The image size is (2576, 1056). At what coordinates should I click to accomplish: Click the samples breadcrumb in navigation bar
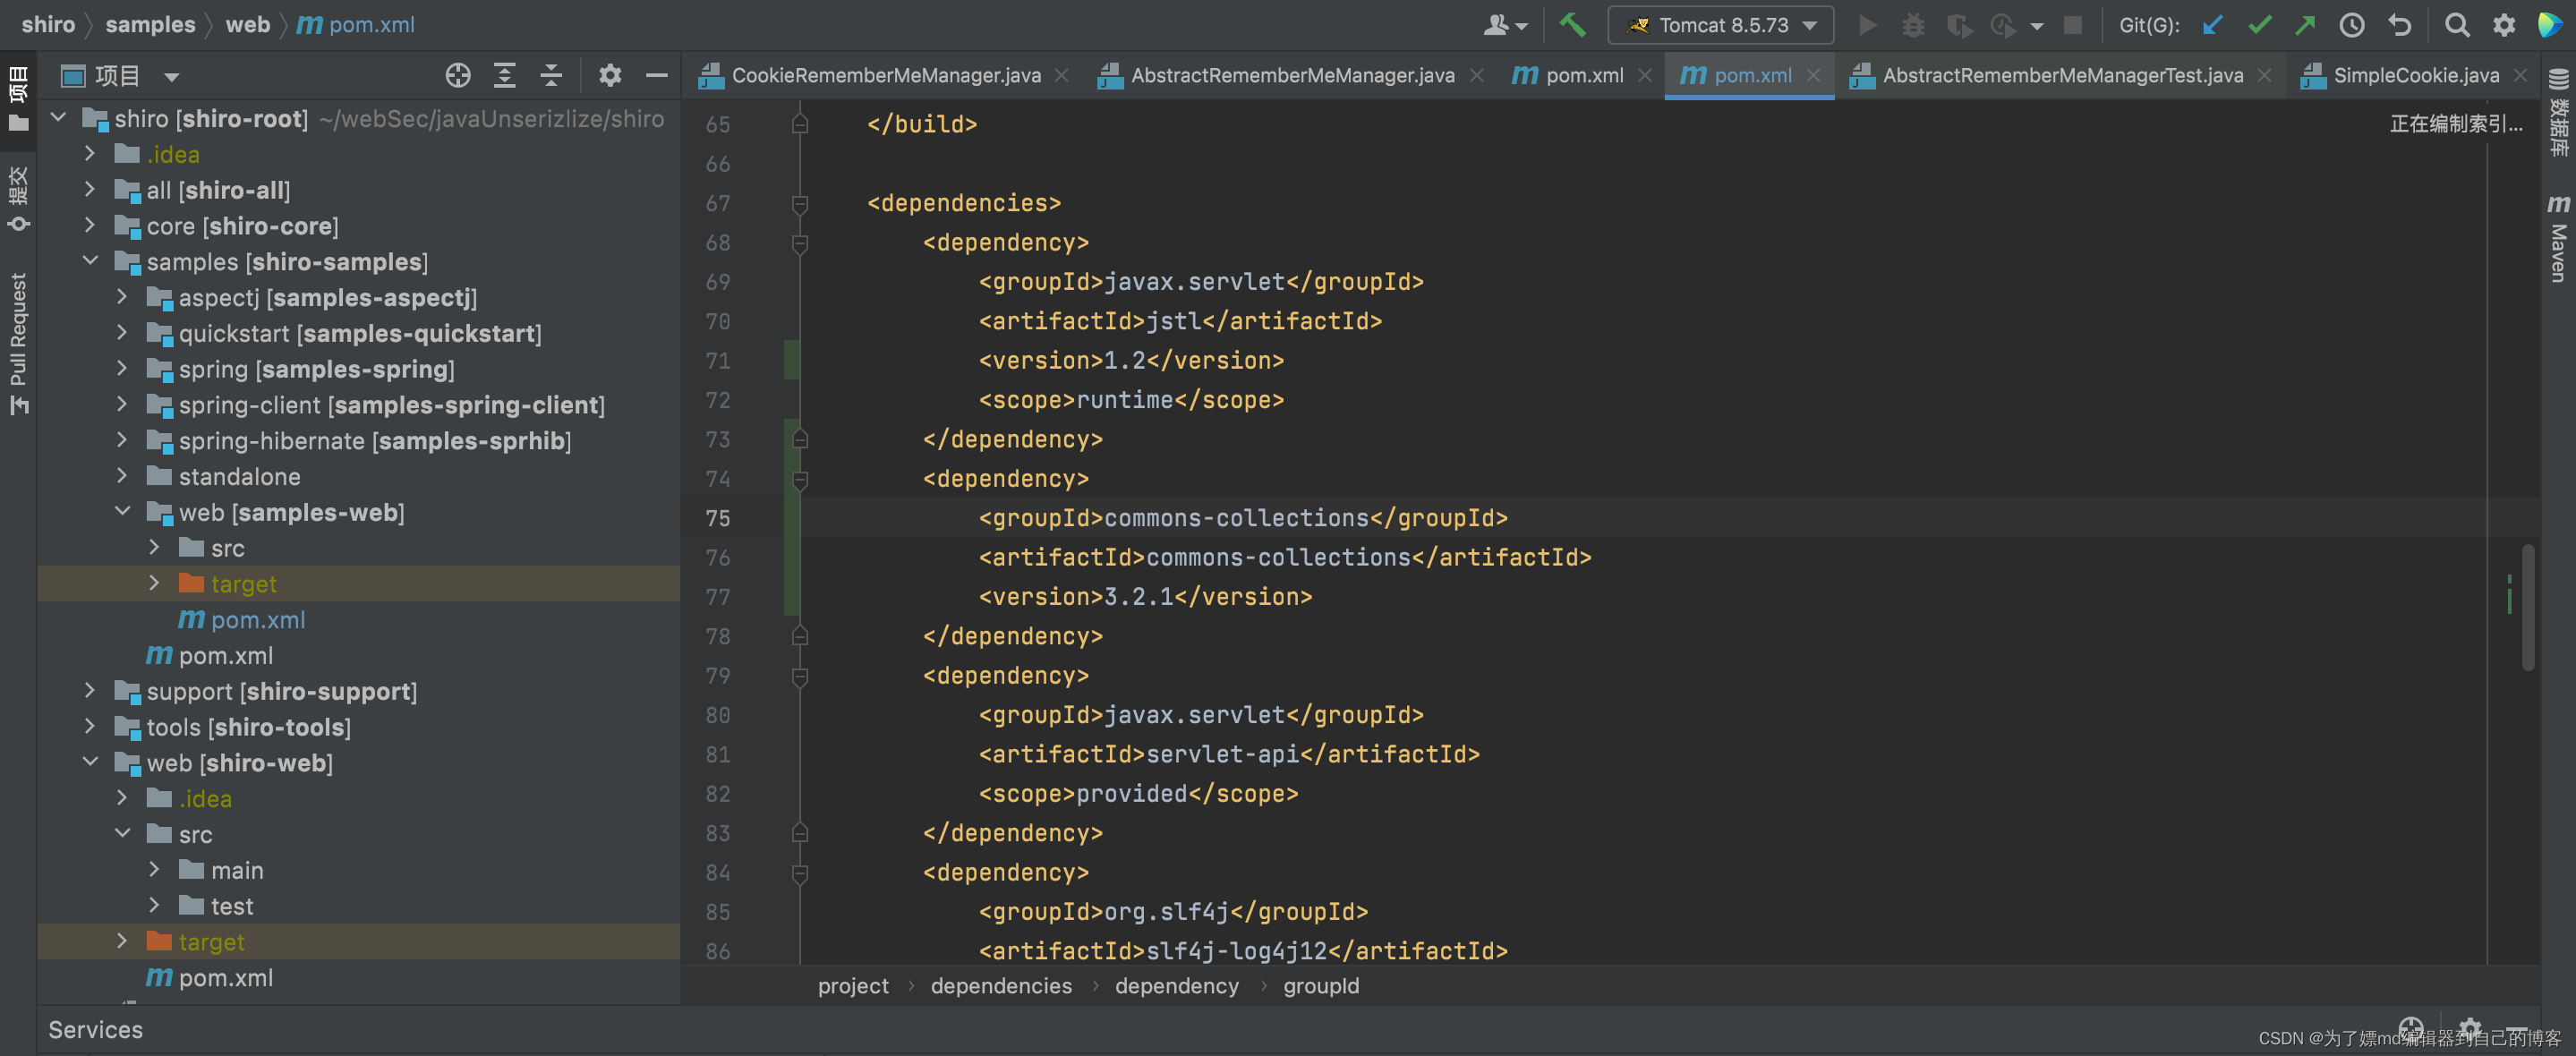150,25
